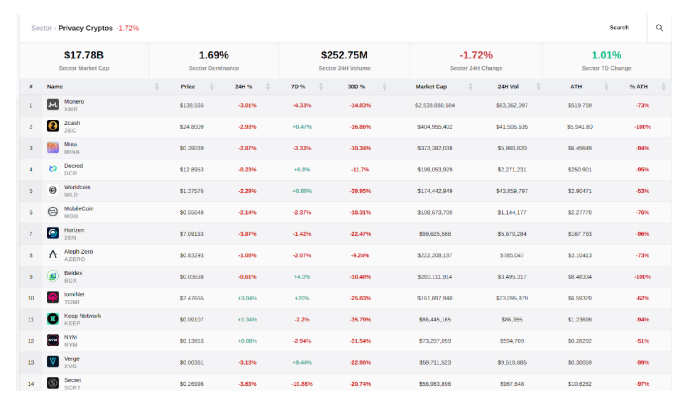This screenshot has height=408, width=683.
Task: Click the search magnifier icon
Action: tap(659, 28)
